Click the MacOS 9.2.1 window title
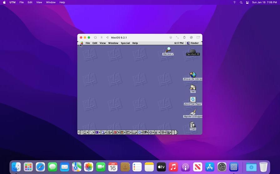Viewport: 280px width, 174px height. click(x=119, y=37)
